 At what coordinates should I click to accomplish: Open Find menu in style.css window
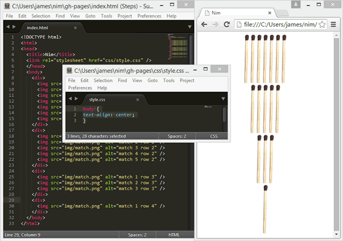pyautogui.click(x=122, y=80)
